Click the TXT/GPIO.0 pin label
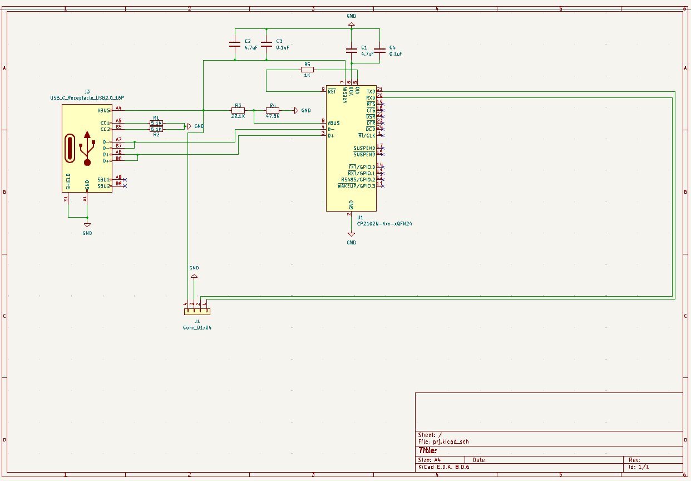 coord(362,167)
